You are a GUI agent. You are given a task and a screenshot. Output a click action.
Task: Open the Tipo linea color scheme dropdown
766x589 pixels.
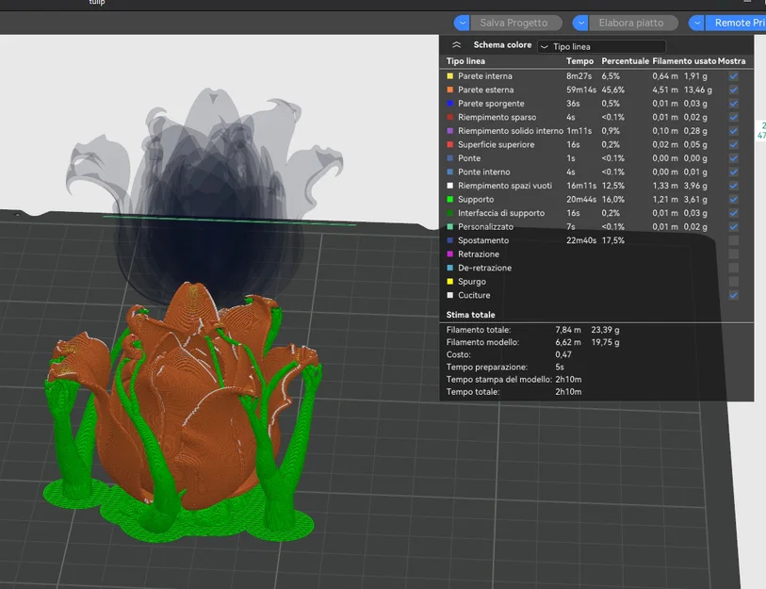click(601, 46)
